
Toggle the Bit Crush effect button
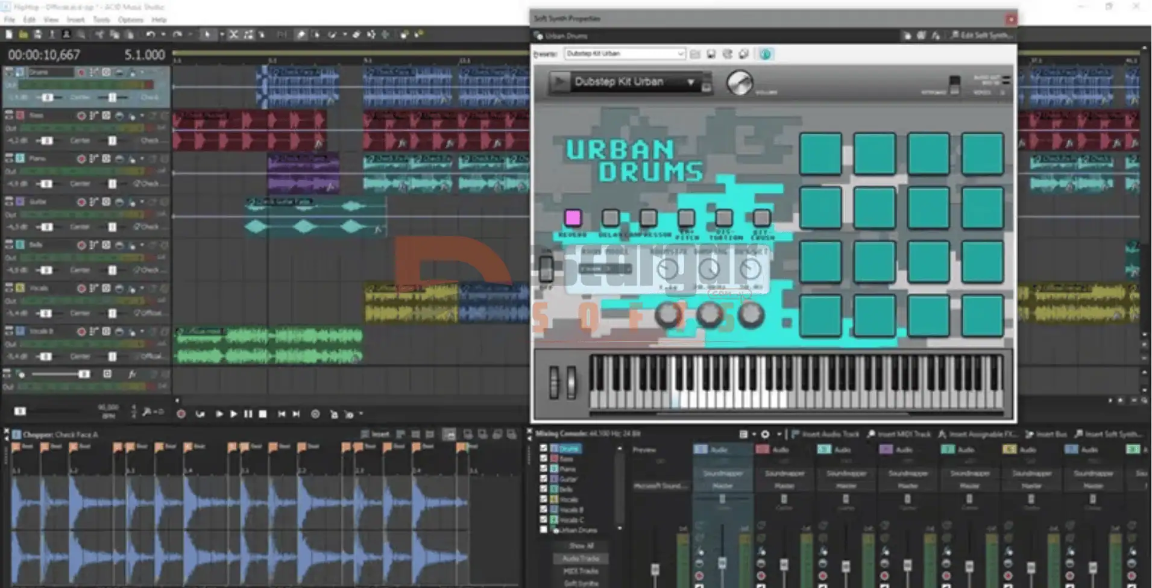tap(761, 217)
